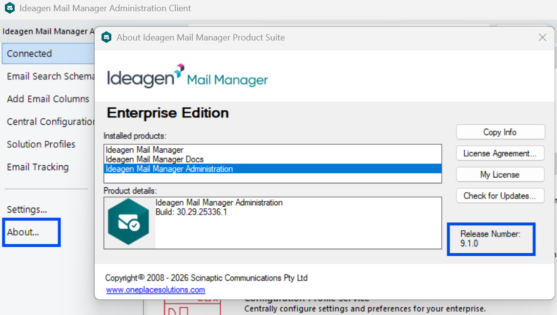Select the Connected sidebar item

click(x=48, y=54)
